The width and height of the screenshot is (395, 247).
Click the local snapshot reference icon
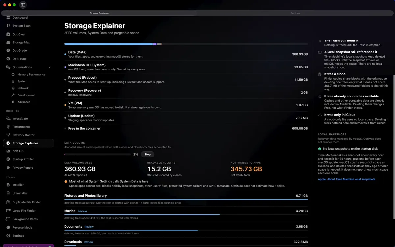tap(320, 52)
